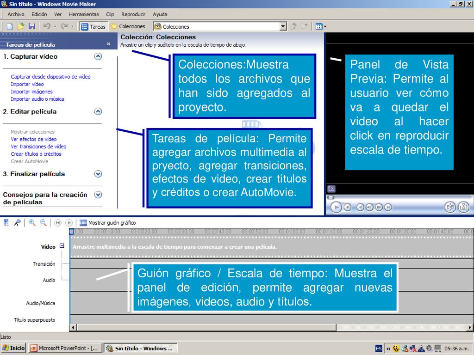The width and height of the screenshot is (474, 355).
Task: Click Importar vídeo link
Action: (27, 84)
